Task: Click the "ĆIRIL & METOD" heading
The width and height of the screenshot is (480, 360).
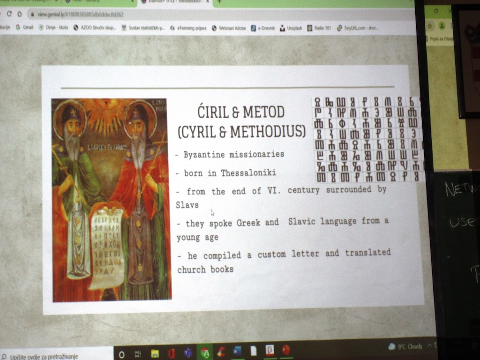Action: click(241, 112)
